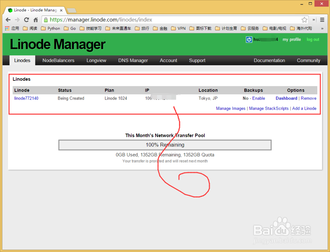
Task: Click Add a Linode link
Action: [x=304, y=108]
